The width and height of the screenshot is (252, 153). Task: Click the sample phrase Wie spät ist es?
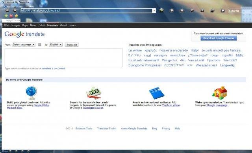pos(206,65)
